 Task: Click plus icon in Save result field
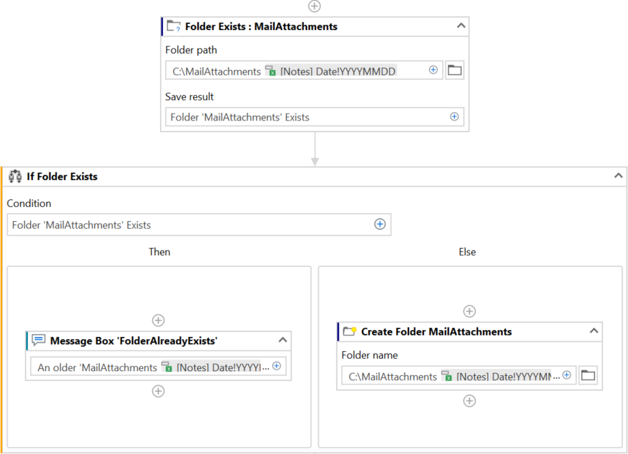[x=454, y=117]
